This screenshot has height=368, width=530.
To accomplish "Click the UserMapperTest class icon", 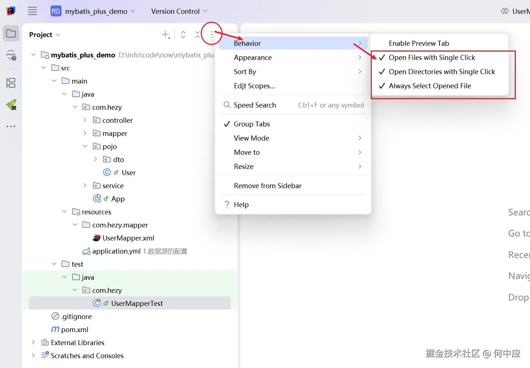I will (97, 303).
